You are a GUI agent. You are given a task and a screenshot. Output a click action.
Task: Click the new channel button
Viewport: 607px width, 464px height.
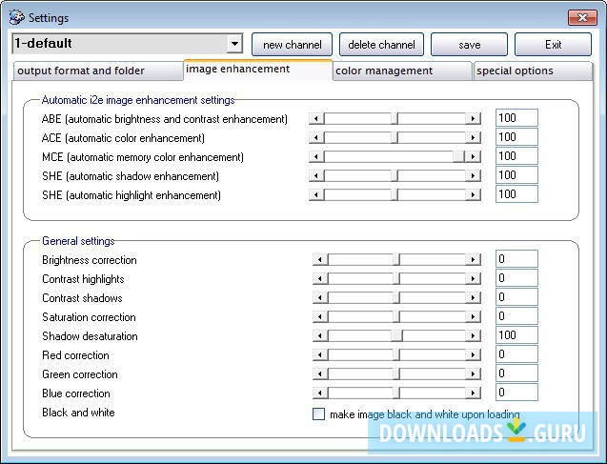point(292,45)
